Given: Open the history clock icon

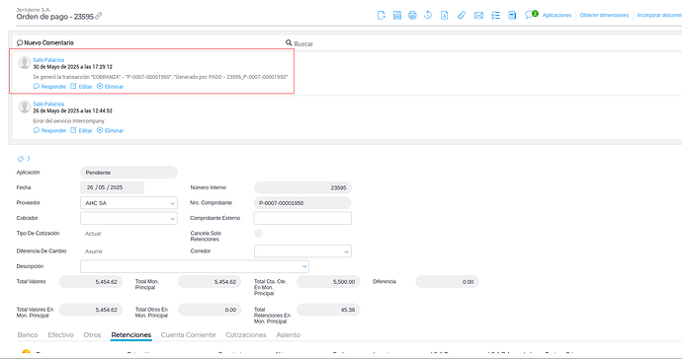Looking at the screenshot, I should tap(428, 15).
